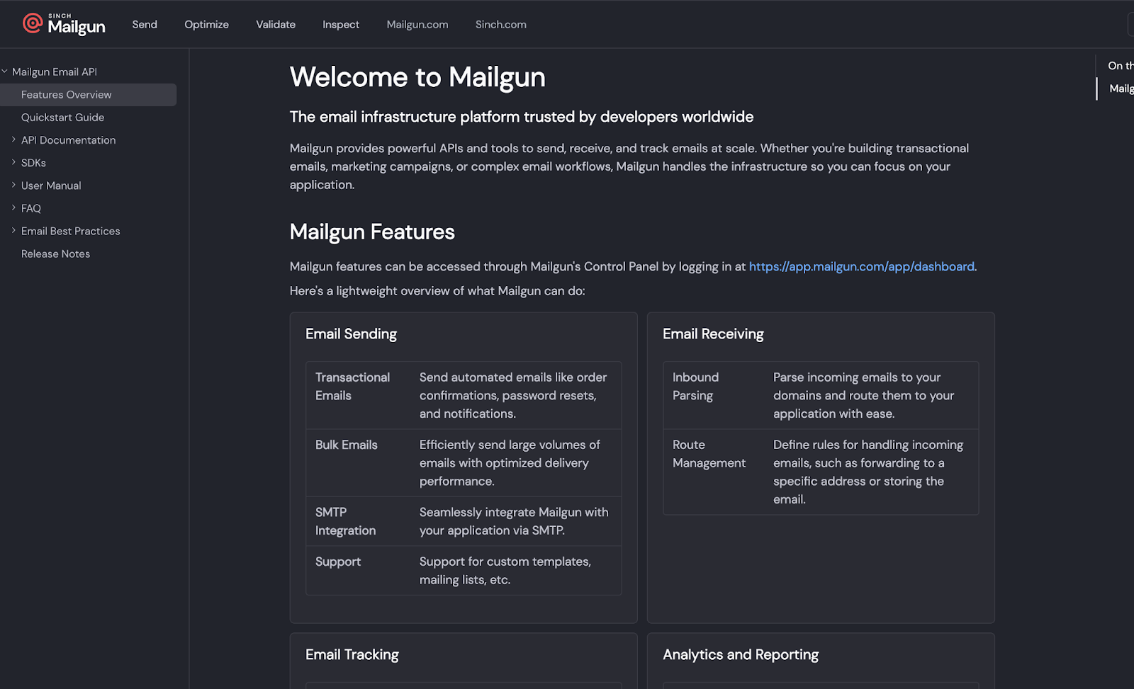Open the Optimize menu
The image size is (1134, 689).
pos(206,24)
